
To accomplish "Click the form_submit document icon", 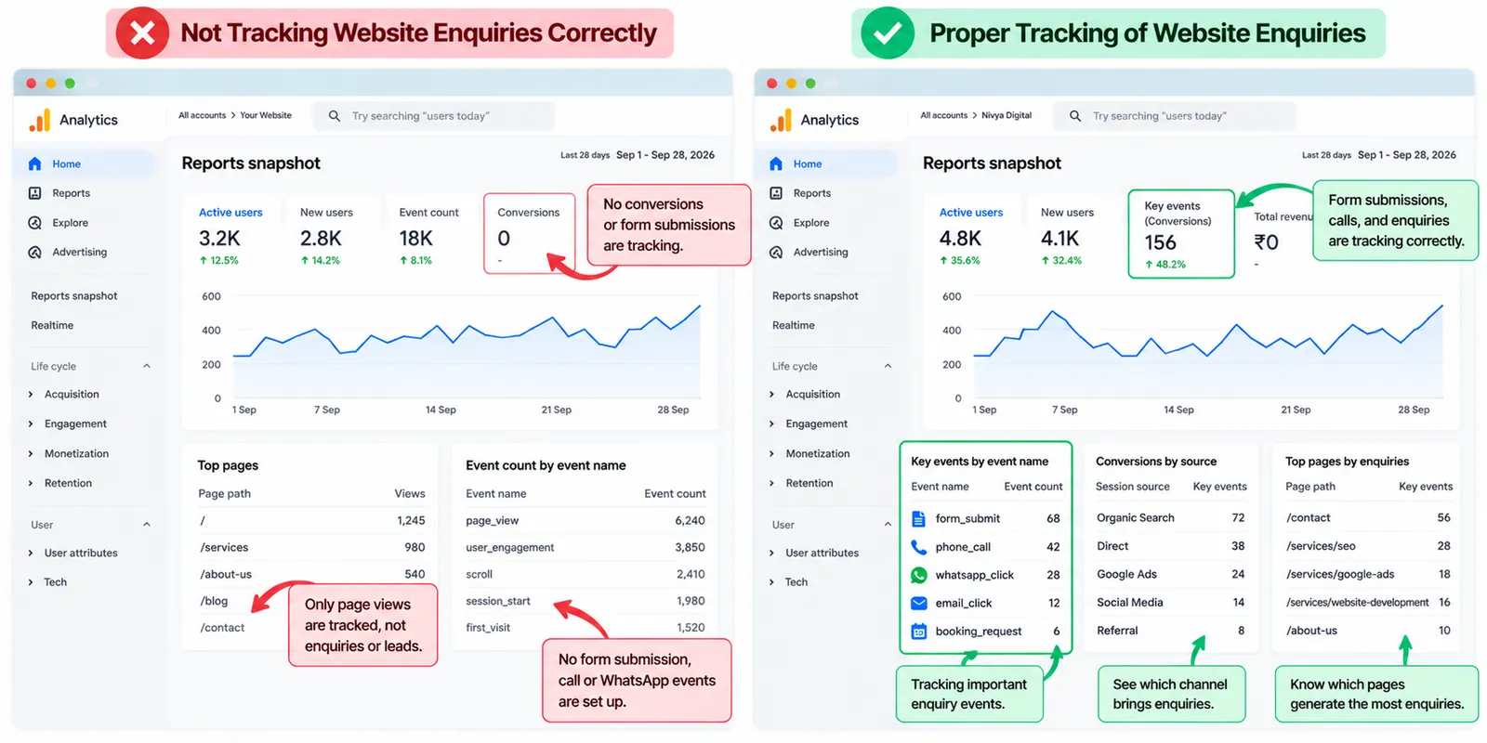I will tap(919, 519).
